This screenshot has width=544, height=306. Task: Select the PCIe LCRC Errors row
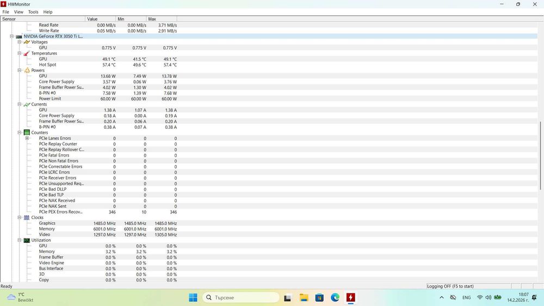tap(269, 172)
